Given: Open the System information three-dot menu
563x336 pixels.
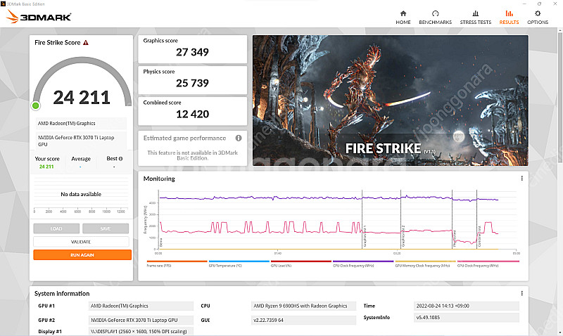Looking at the screenshot, I should click(x=521, y=293).
